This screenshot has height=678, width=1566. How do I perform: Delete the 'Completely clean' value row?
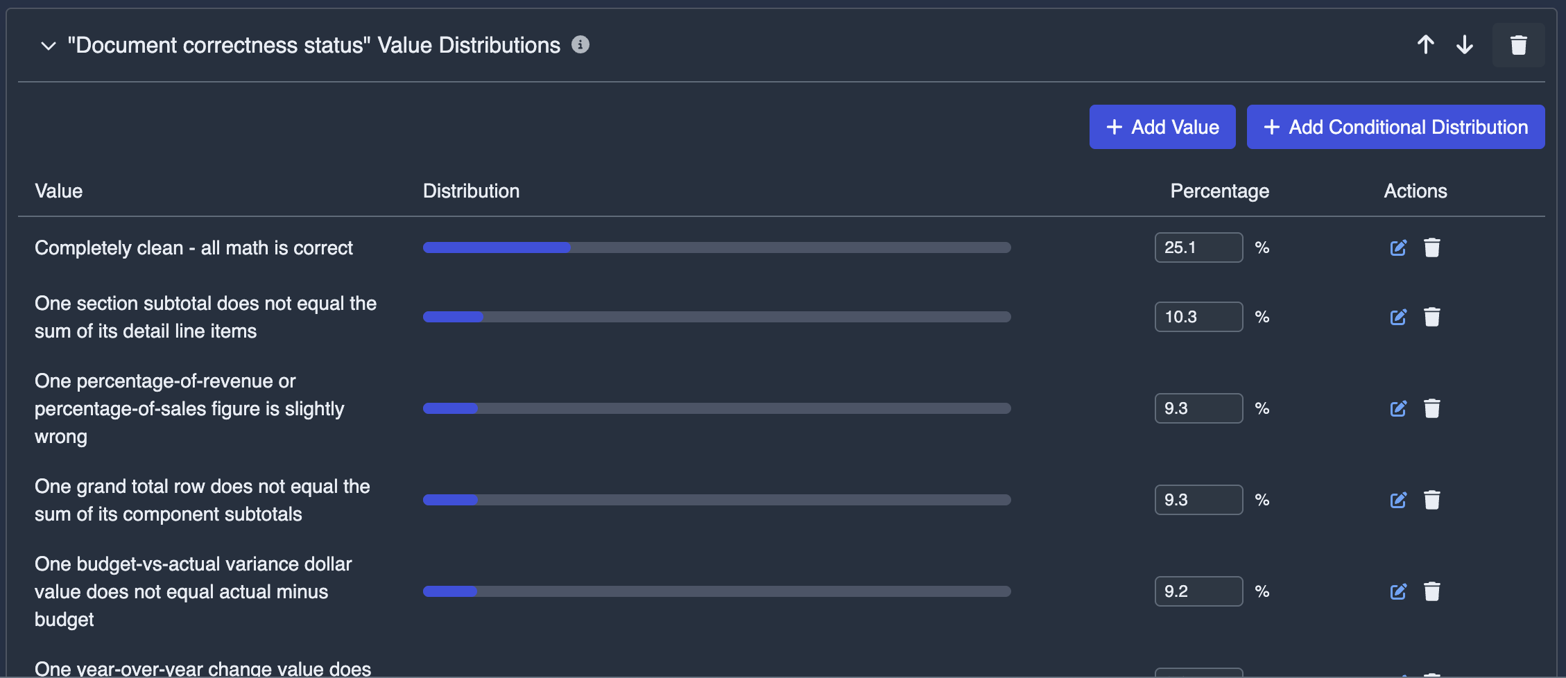point(1433,247)
